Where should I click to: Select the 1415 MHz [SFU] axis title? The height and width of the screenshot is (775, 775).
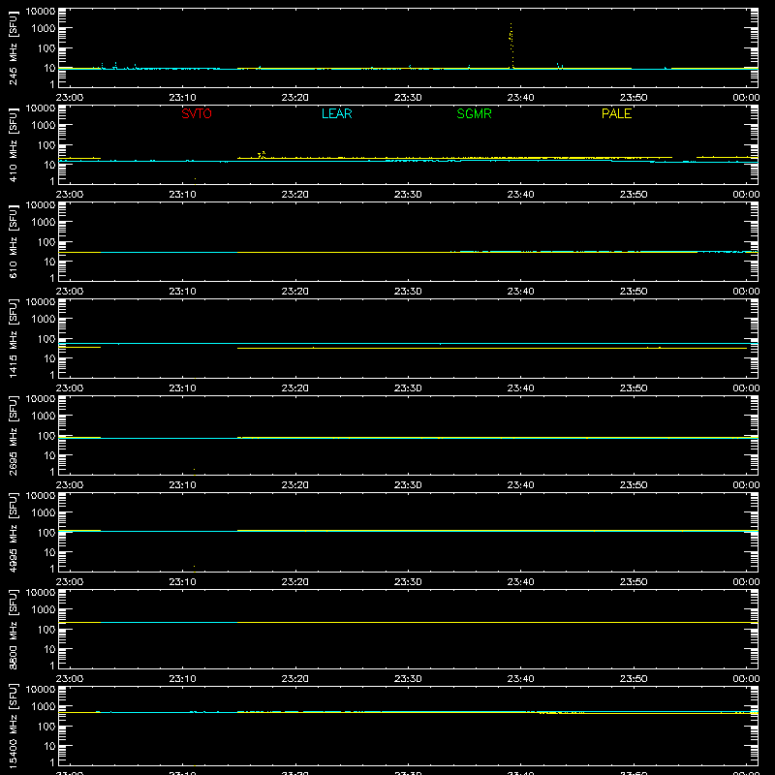point(13,338)
